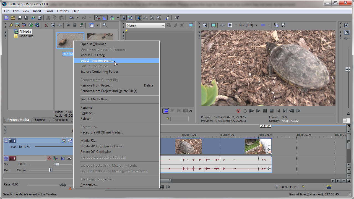
Task: Select the All Media folder in tree
Action: [x=25, y=32]
